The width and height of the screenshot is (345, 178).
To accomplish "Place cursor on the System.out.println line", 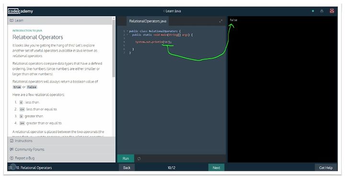I will coord(153,42).
